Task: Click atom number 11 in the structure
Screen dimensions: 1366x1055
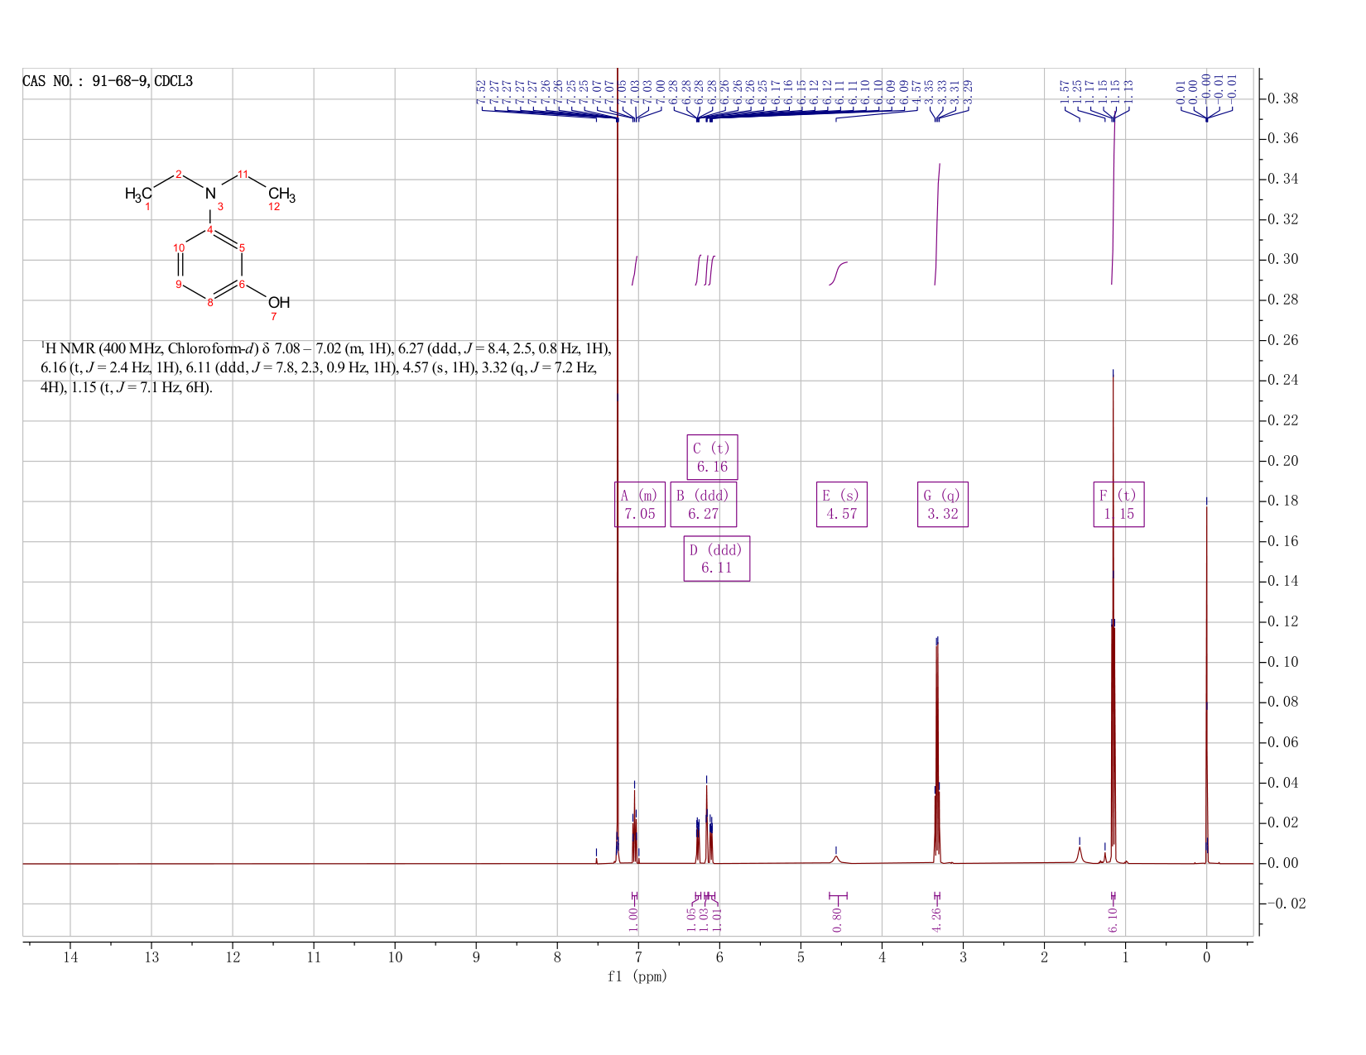Action: [x=243, y=174]
